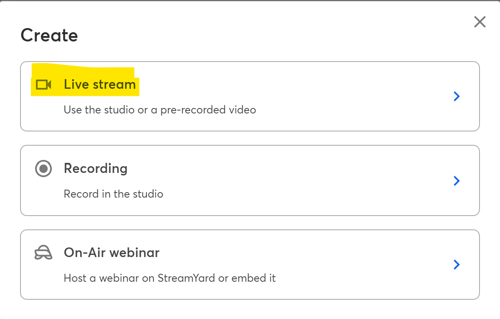
Task: Choose the On-Air webinar card
Action: [x=250, y=265]
